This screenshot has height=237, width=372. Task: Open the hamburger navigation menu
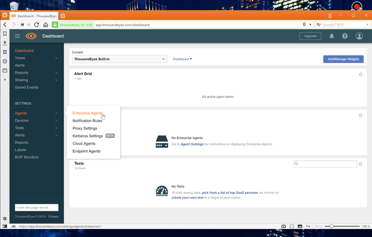coord(17,36)
